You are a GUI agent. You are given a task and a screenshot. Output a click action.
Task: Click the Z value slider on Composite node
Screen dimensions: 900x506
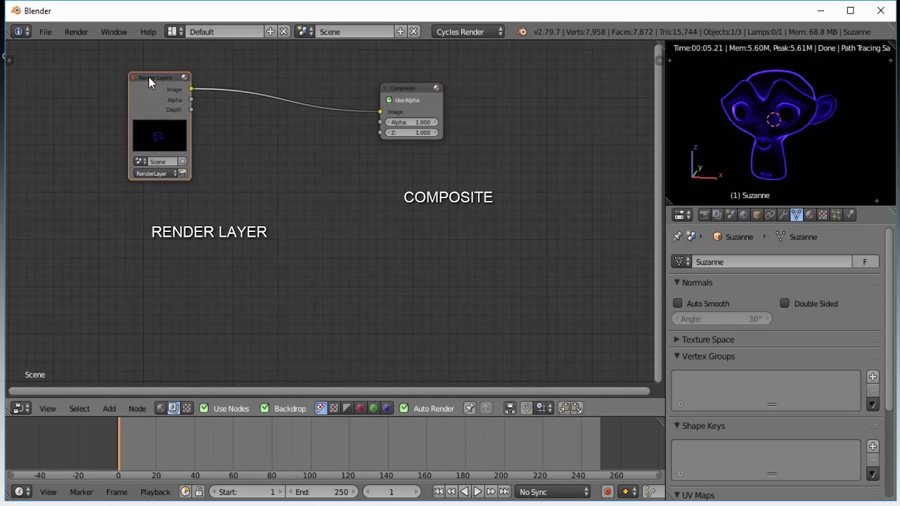click(x=411, y=133)
